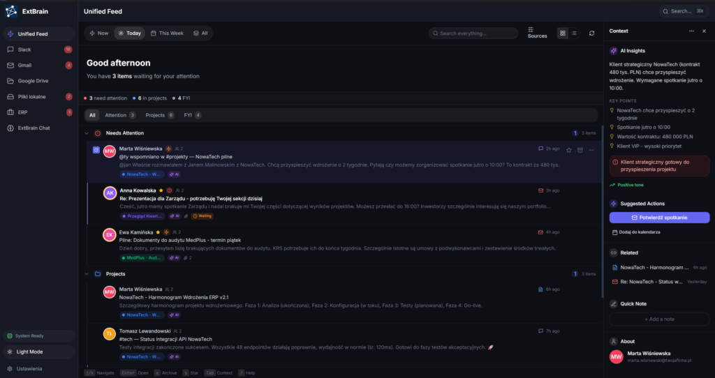
Task: Click the feed's vertical scrollbar
Action: coord(601,209)
